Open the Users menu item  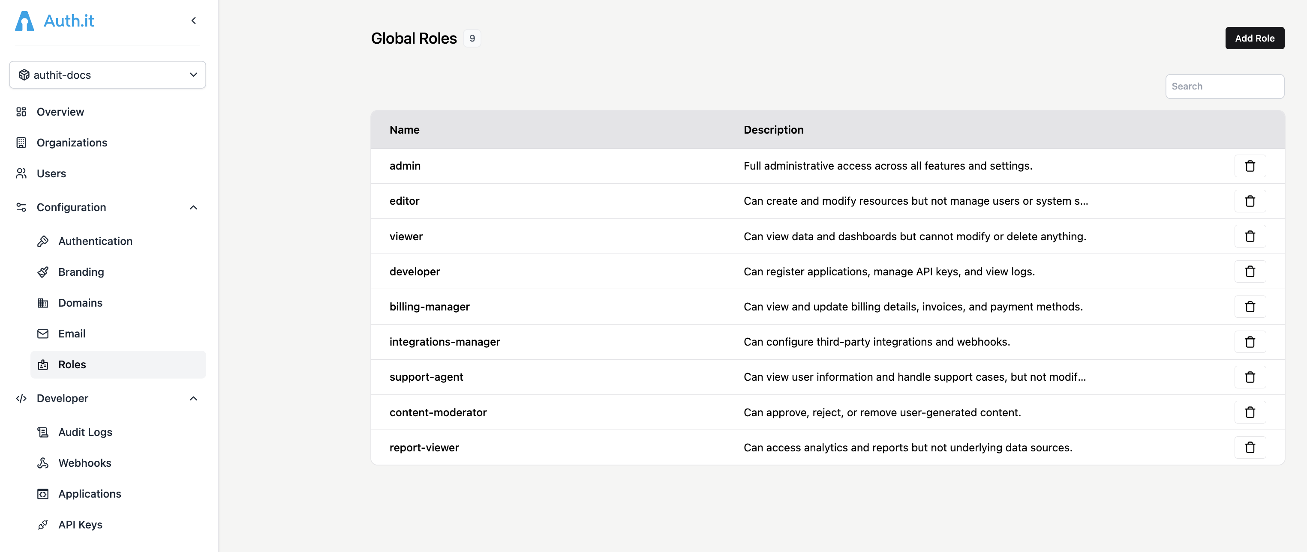click(51, 173)
